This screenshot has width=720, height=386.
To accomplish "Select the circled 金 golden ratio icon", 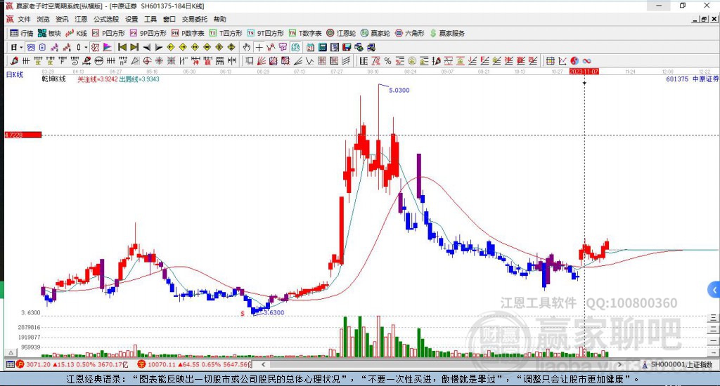I will click(x=412, y=60).
